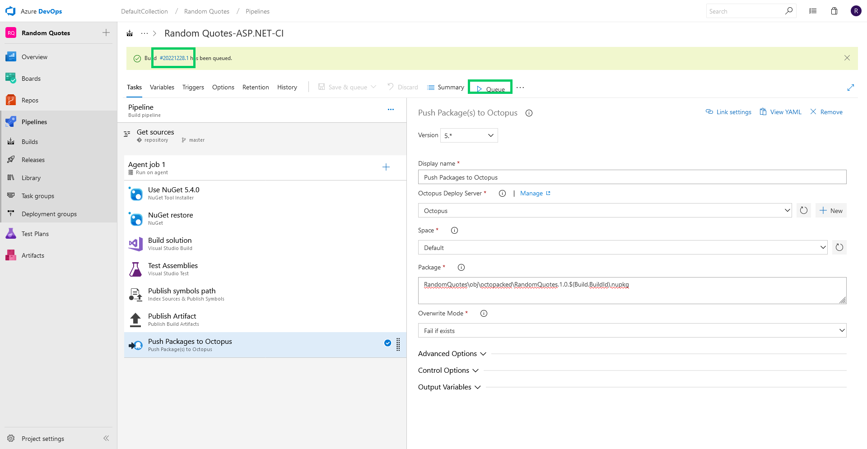Expand Advanced Options section
The image size is (867, 449).
(x=452, y=354)
